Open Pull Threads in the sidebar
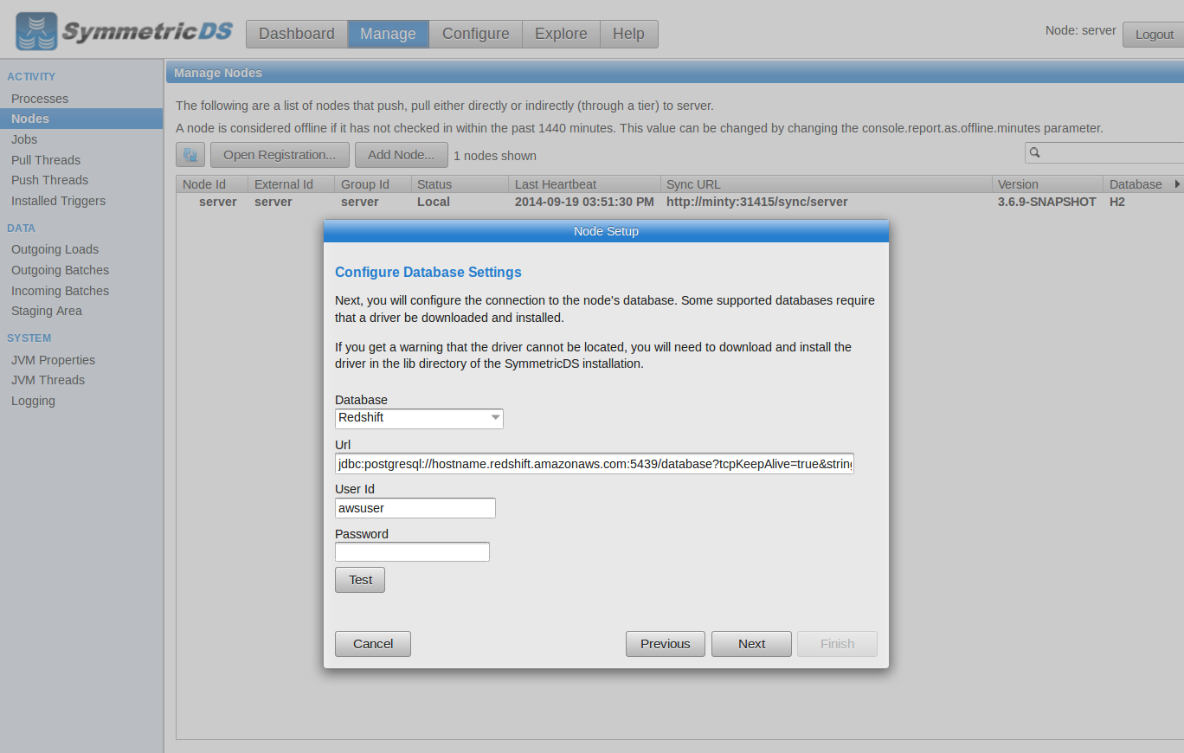This screenshot has height=753, width=1184. point(46,160)
